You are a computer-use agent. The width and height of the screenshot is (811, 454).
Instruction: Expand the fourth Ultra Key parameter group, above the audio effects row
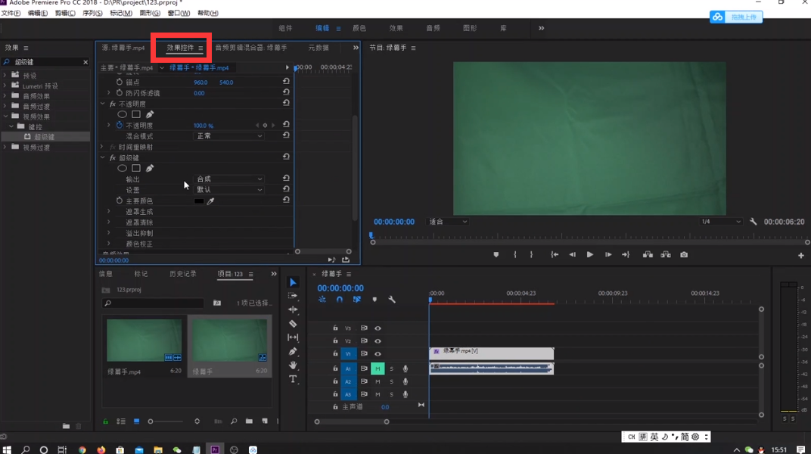(109, 244)
